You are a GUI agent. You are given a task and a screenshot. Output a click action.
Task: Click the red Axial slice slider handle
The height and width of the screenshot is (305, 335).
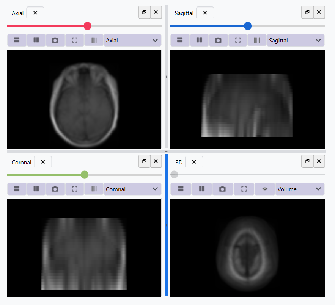tap(87, 26)
